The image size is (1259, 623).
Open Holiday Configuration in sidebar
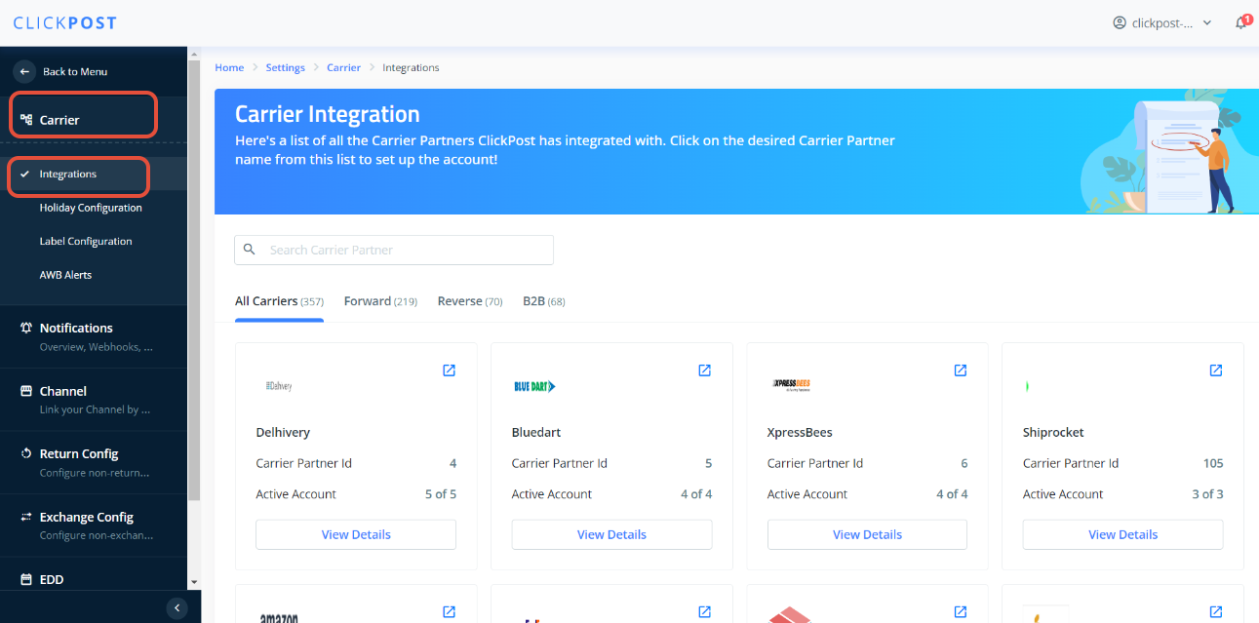click(91, 208)
